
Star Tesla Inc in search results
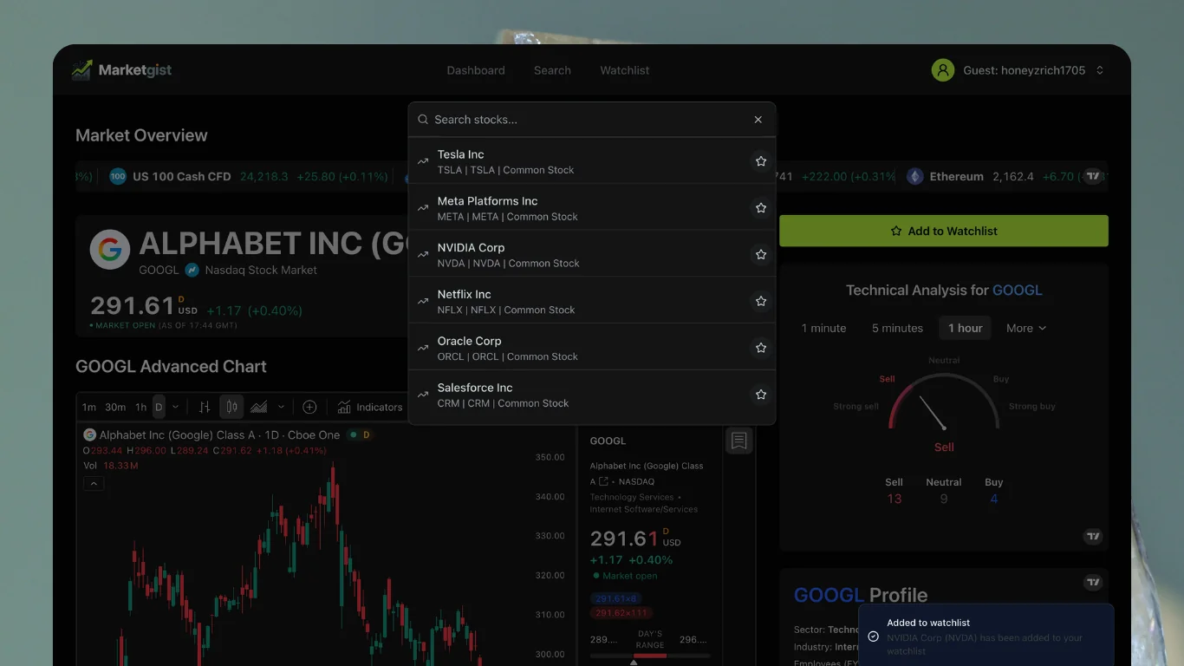(x=761, y=161)
